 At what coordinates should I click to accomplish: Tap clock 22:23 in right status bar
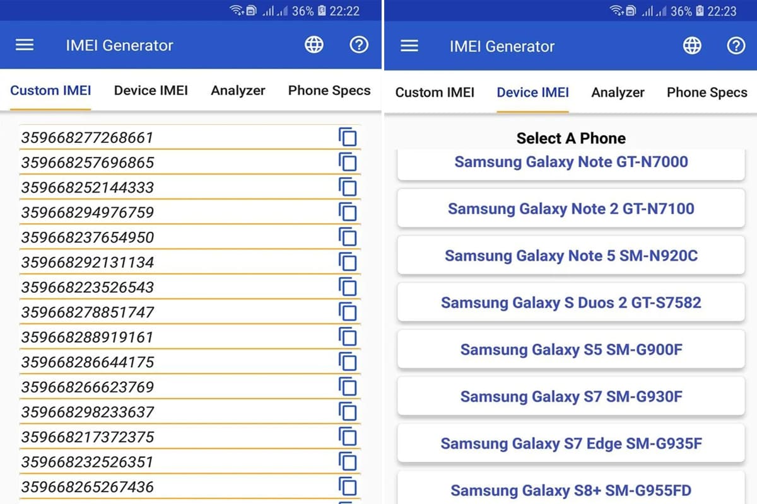click(x=722, y=11)
